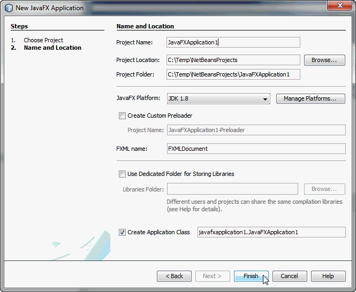
Task: Open the JavaFX Platform JDK 1.8 dropdown
Action: coord(218,99)
